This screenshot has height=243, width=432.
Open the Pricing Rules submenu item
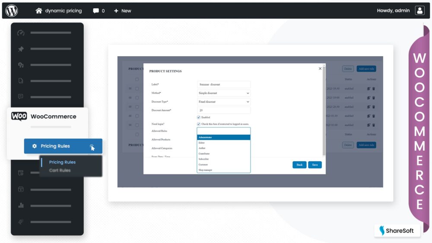(x=62, y=162)
